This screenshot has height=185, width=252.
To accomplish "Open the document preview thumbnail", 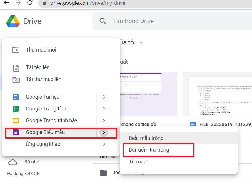I will (218, 94).
